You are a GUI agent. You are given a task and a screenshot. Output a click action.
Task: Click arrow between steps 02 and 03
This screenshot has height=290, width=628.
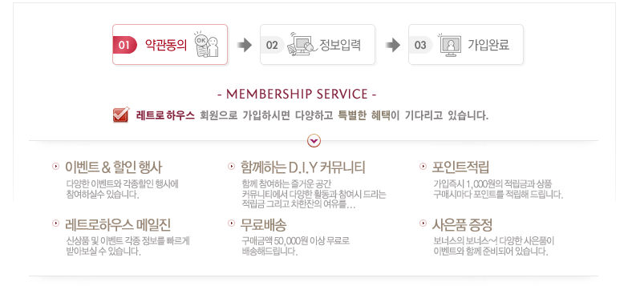pyautogui.click(x=392, y=45)
